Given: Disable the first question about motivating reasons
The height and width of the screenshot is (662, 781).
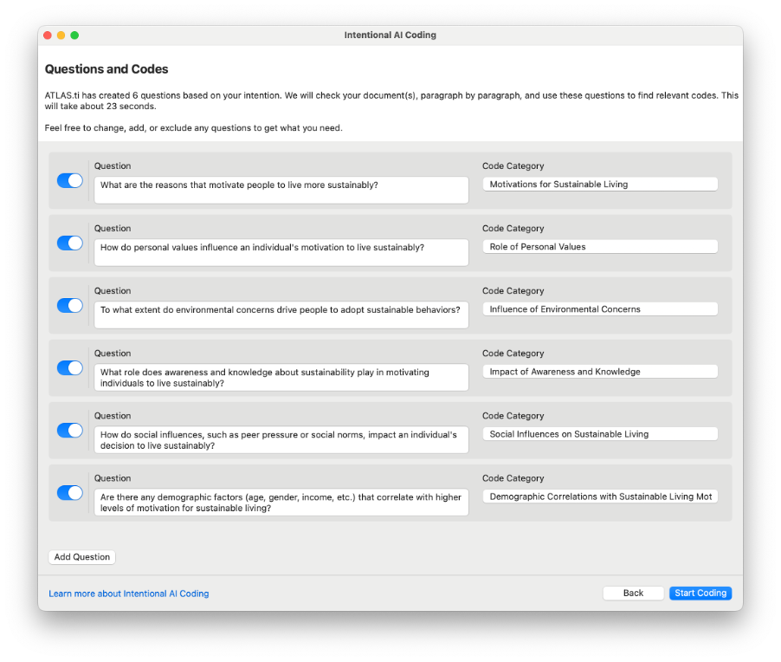Looking at the screenshot, I should click(x=69, y=180).
